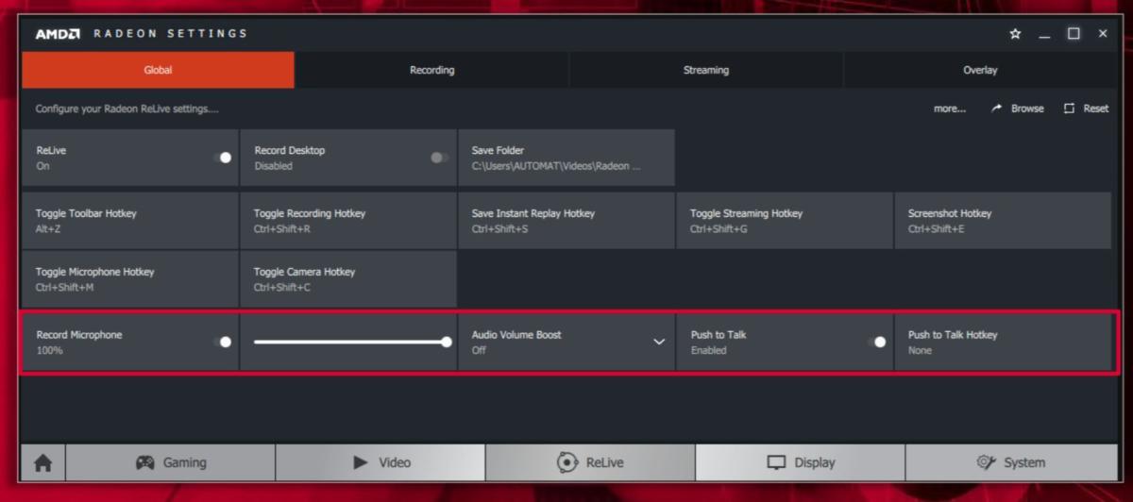The width and height of the screenshot is (1133, 502).
Task: Edit the Toggle Recording Hotkey
Action: [x=348, y=221]
